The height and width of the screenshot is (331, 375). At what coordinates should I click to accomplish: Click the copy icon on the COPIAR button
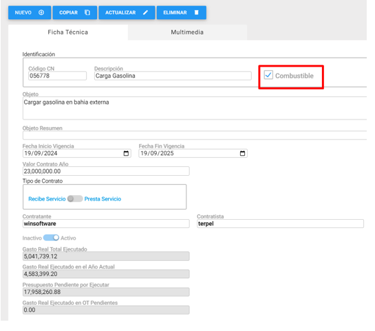click(x=87, y=12)
